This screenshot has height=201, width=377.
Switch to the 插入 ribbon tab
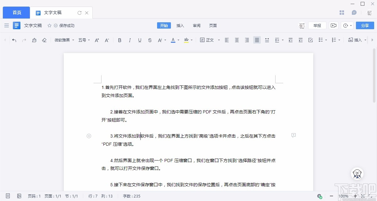pyautogui.click(x=180, y=25)
